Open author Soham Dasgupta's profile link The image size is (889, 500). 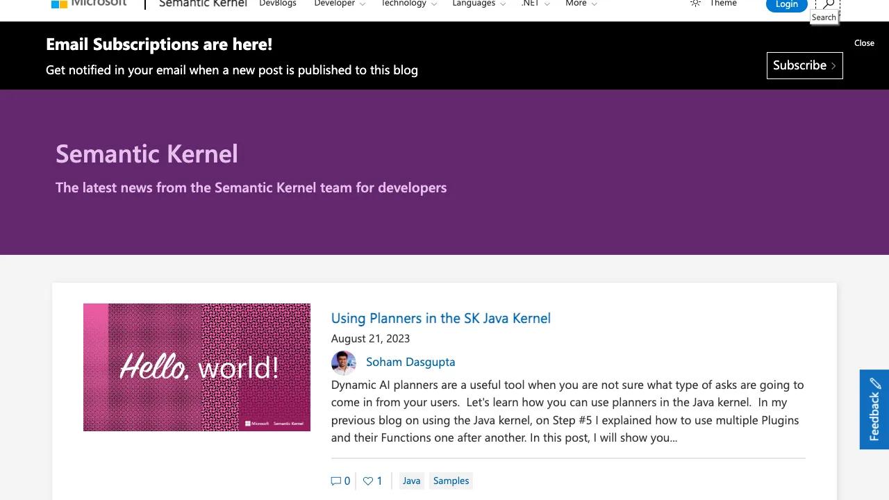point(410,362)
